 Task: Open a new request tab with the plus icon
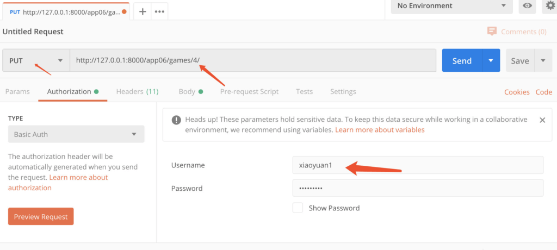(143, 11)
